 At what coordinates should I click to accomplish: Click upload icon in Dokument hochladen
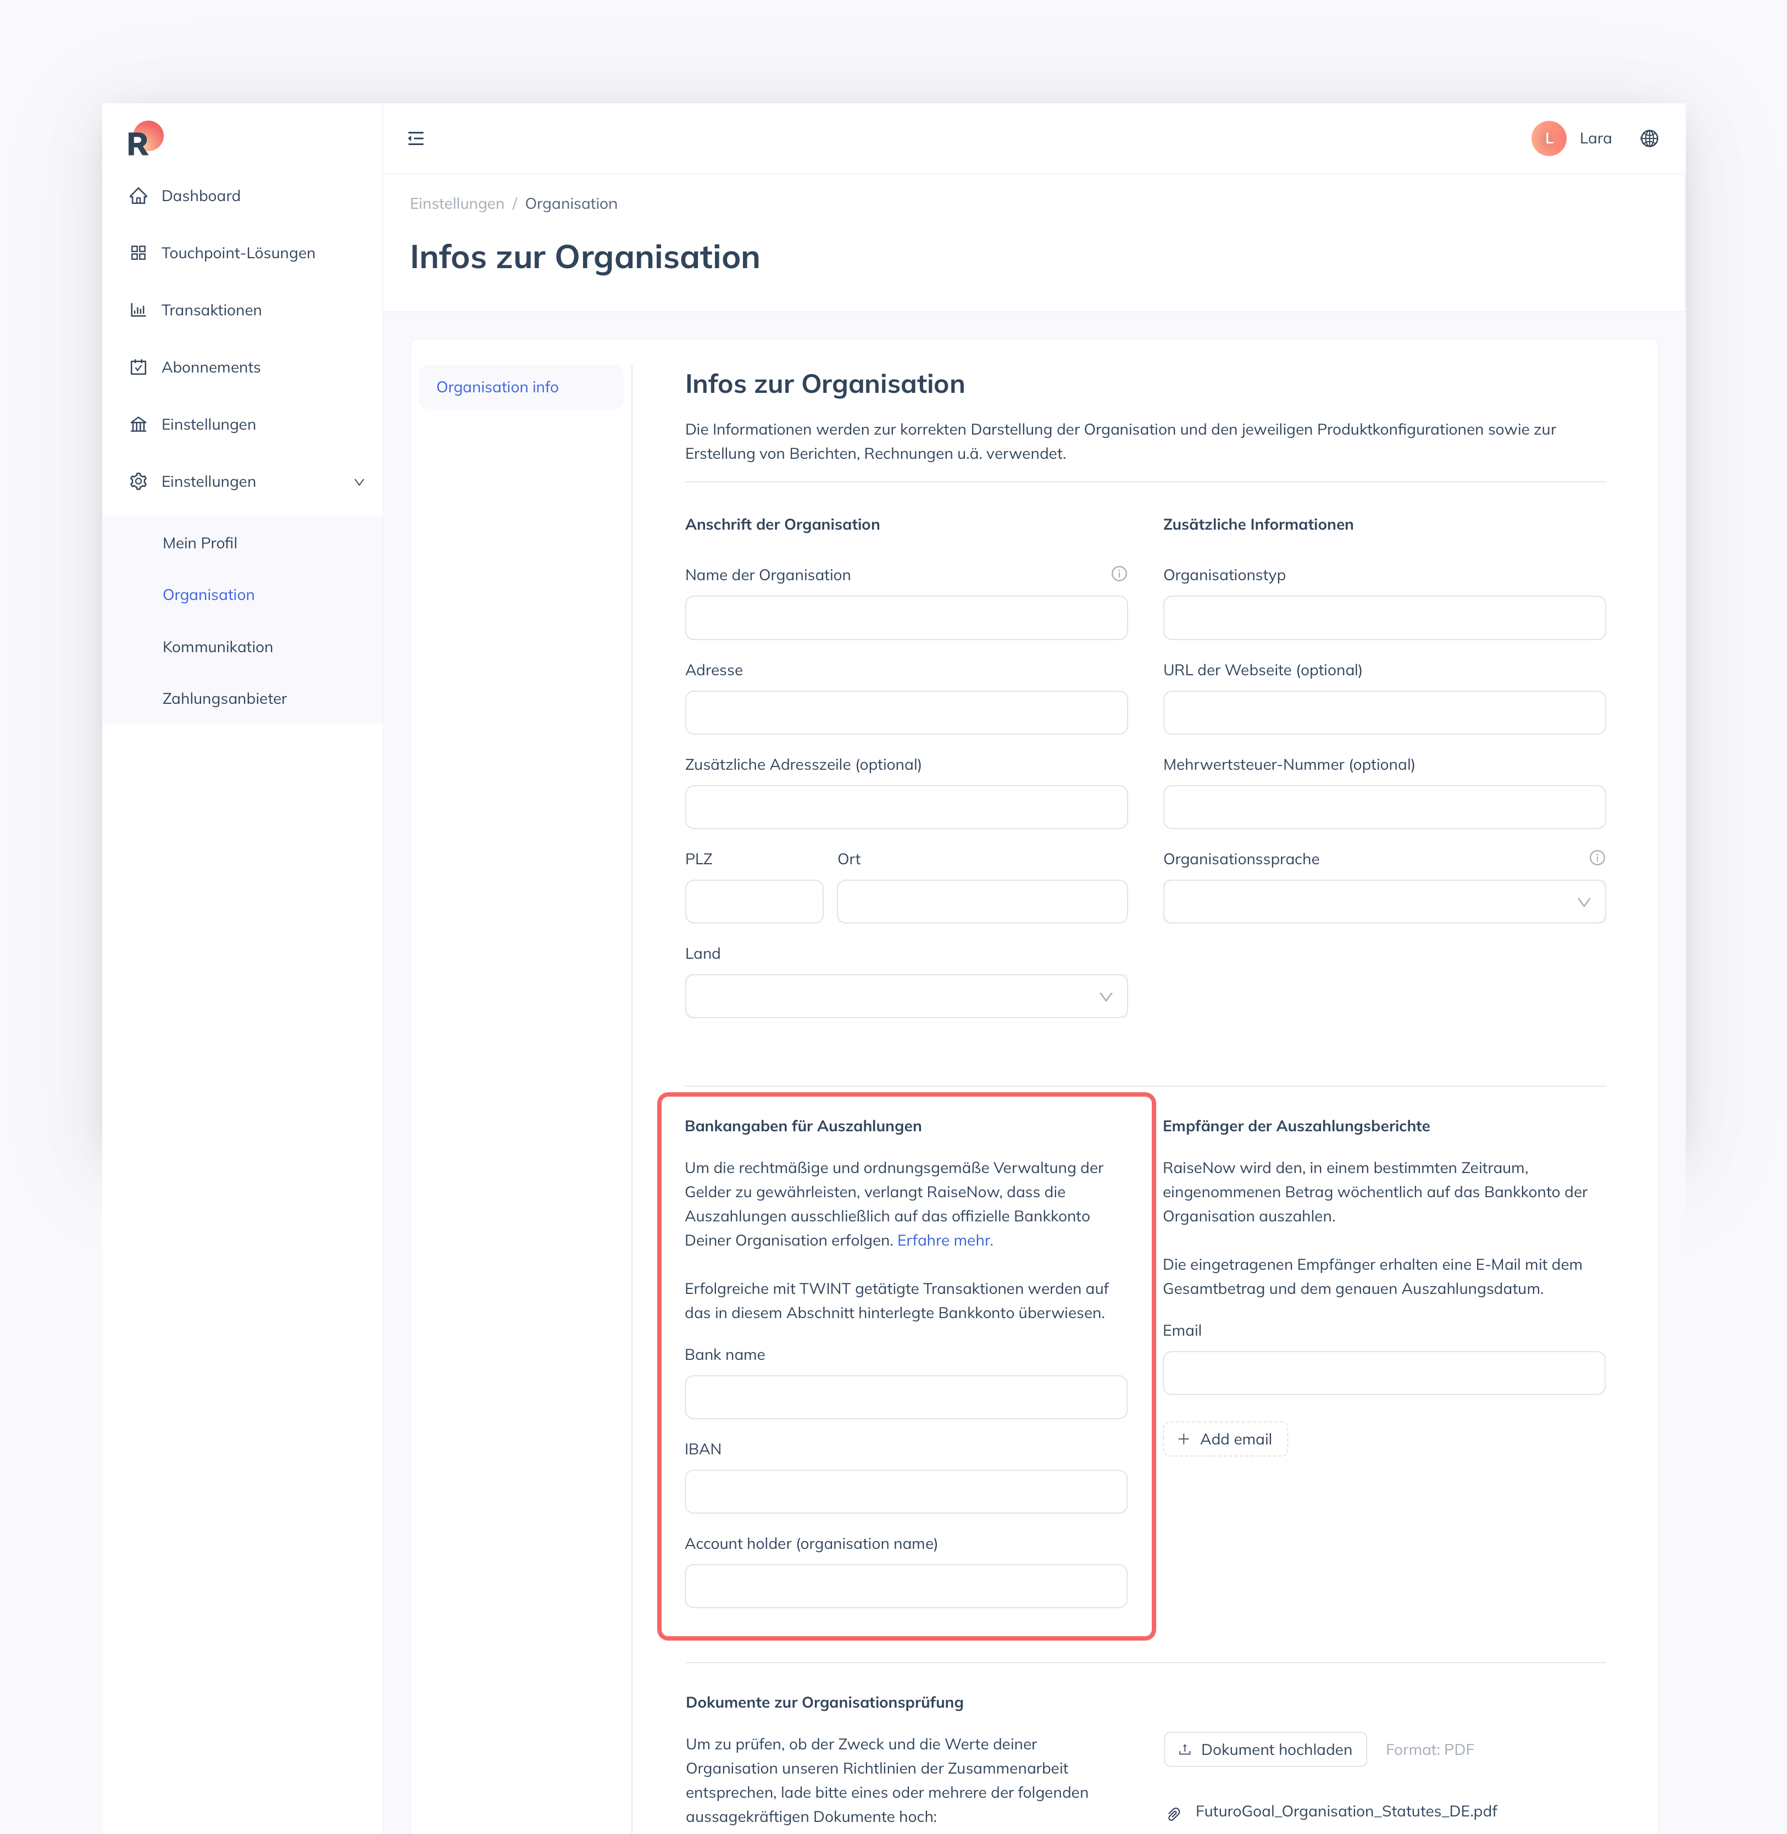(1184, 1749)
